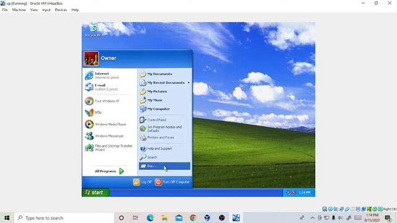Image resolution: width=397 pixels, height=223 pixels.
Task: Click the Log Off button
Action: (142, 182)
